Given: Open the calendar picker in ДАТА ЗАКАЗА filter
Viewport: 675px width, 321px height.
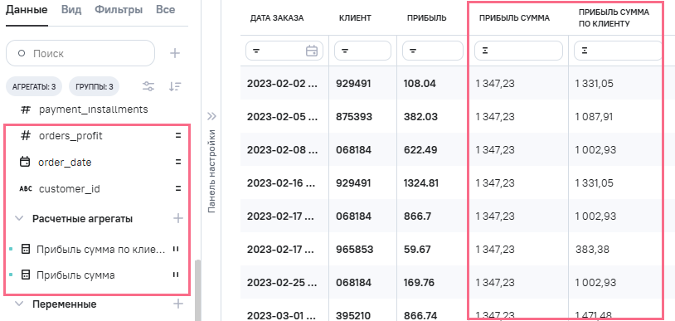Looking at the screenshot, I should pyautogui.click(x=311, y=51).
